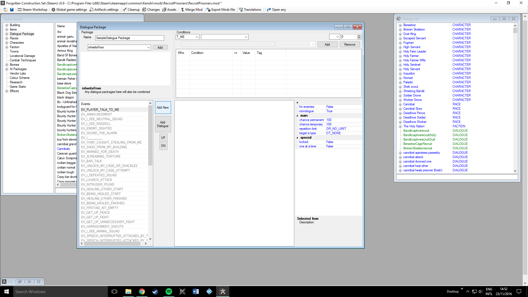Open Translations from toolbar
This screenshot has width=528, height=297.
pyautogui.click(x=250, y=10)
